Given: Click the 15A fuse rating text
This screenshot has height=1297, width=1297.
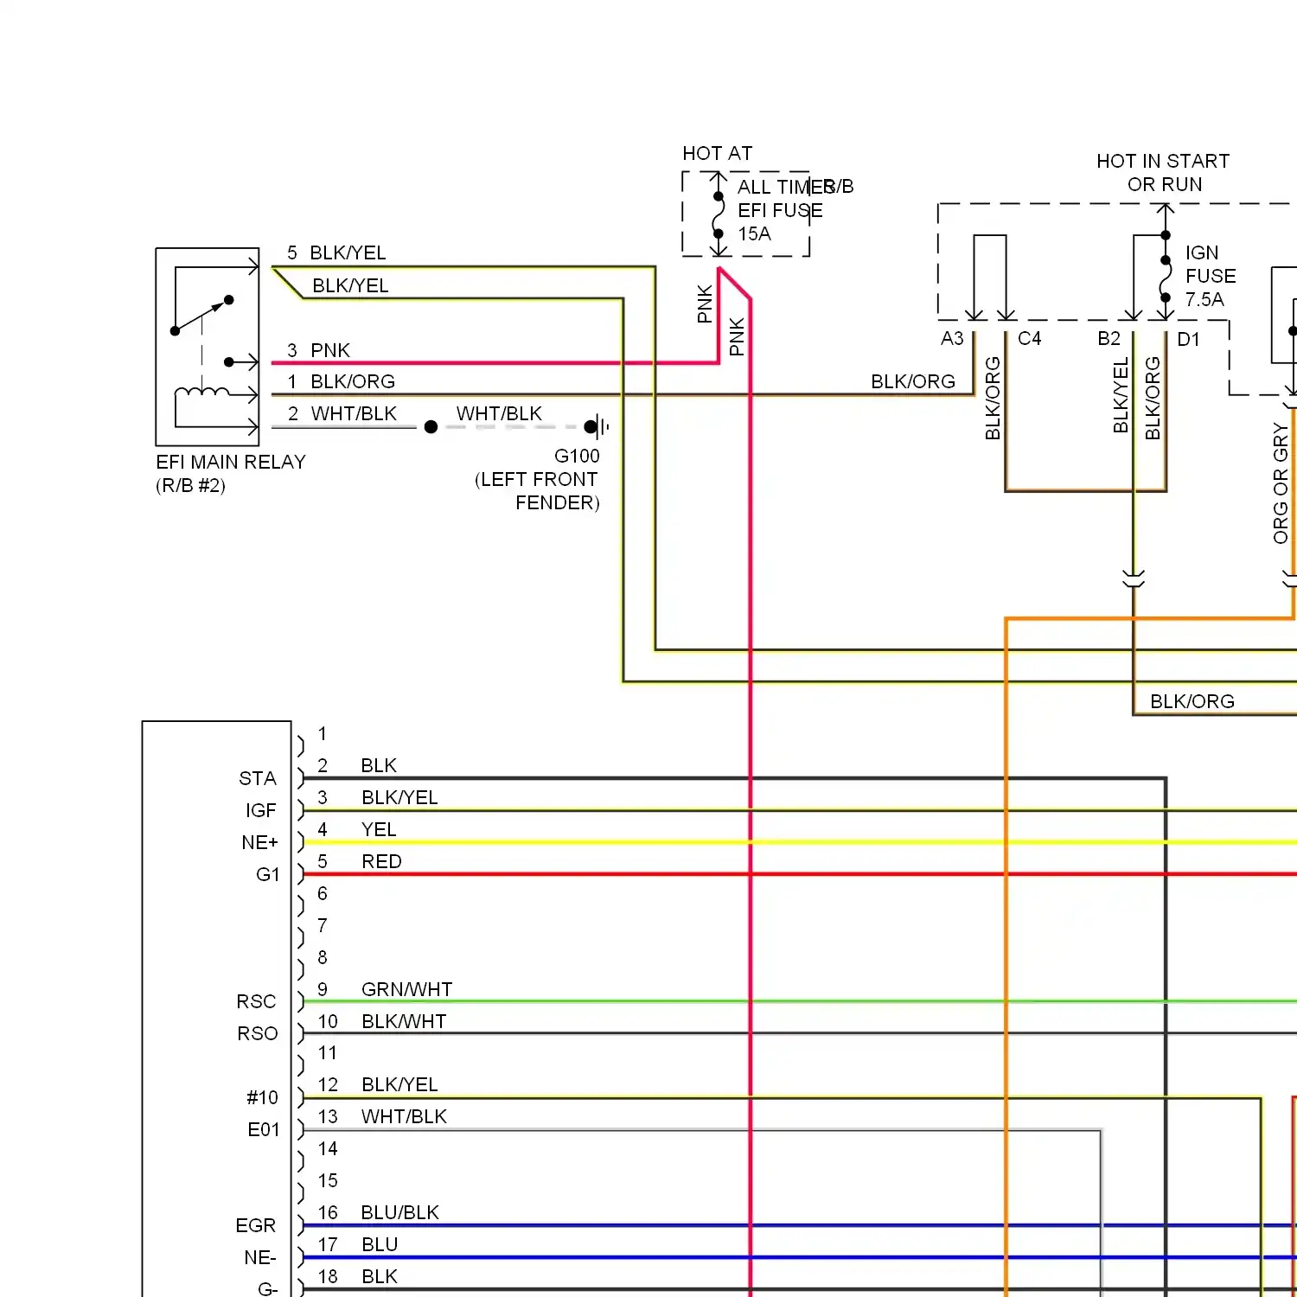Looking at the screenshot, I should tap(754, 233).
